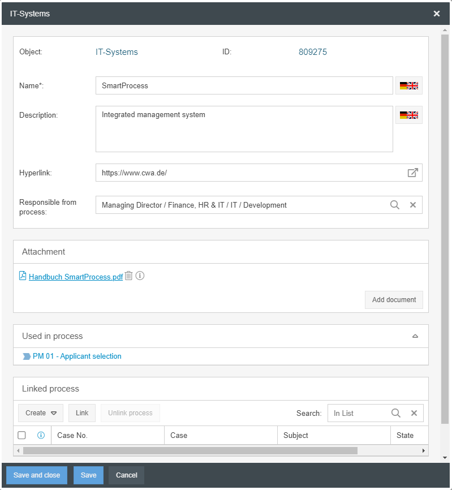Click the language flag icon beside Description

click(408, 115)
